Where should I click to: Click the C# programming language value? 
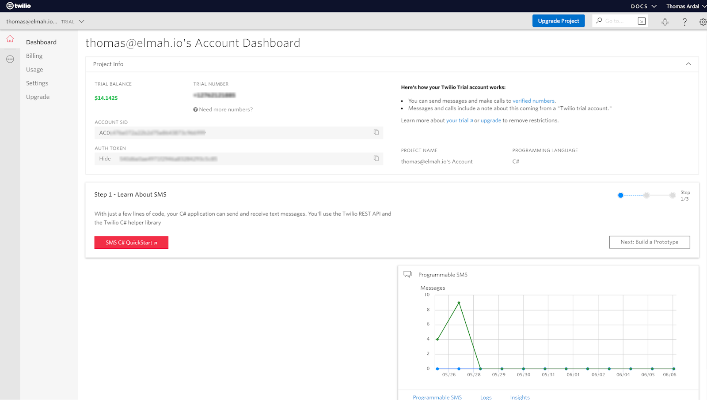[516, 161]
